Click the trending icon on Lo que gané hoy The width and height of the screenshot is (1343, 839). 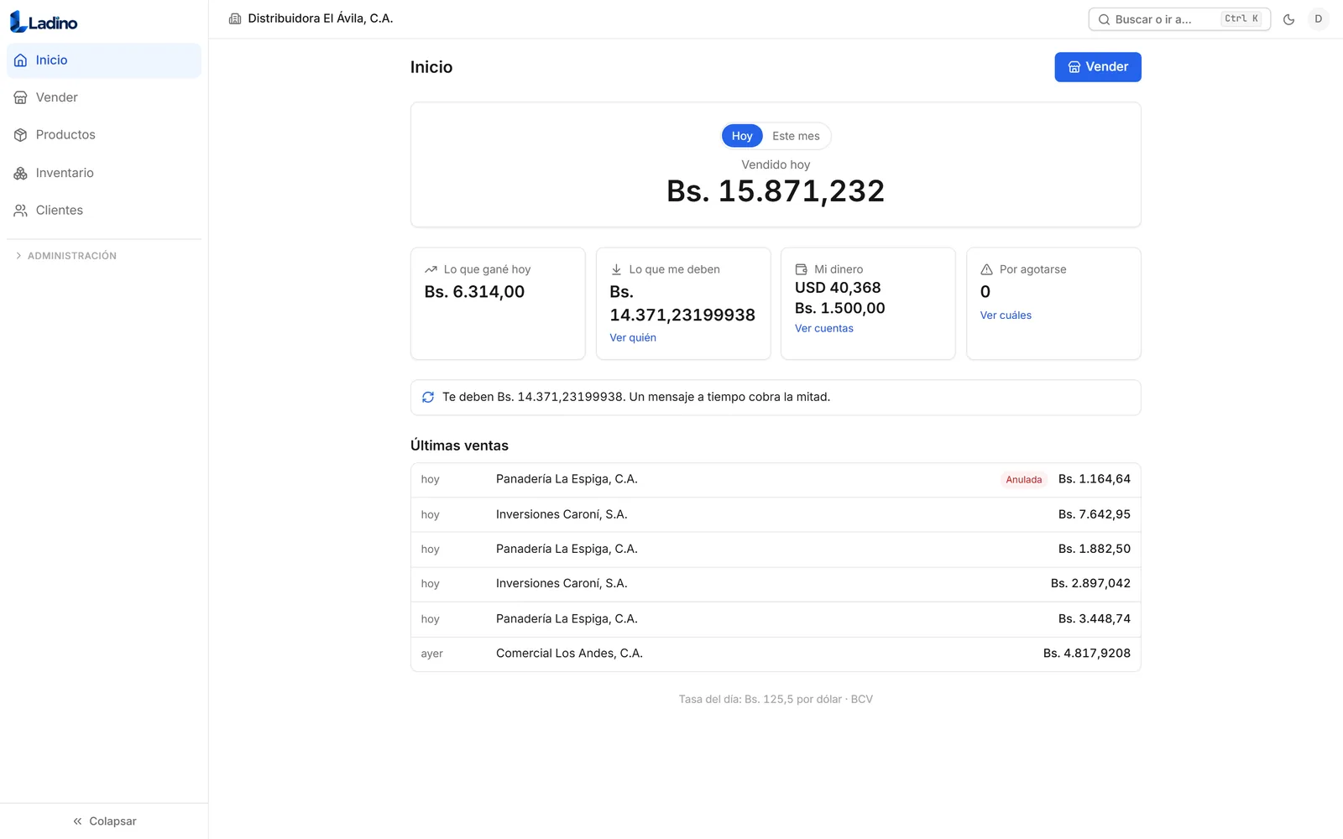pyautogui.click(x=431, y=269)
